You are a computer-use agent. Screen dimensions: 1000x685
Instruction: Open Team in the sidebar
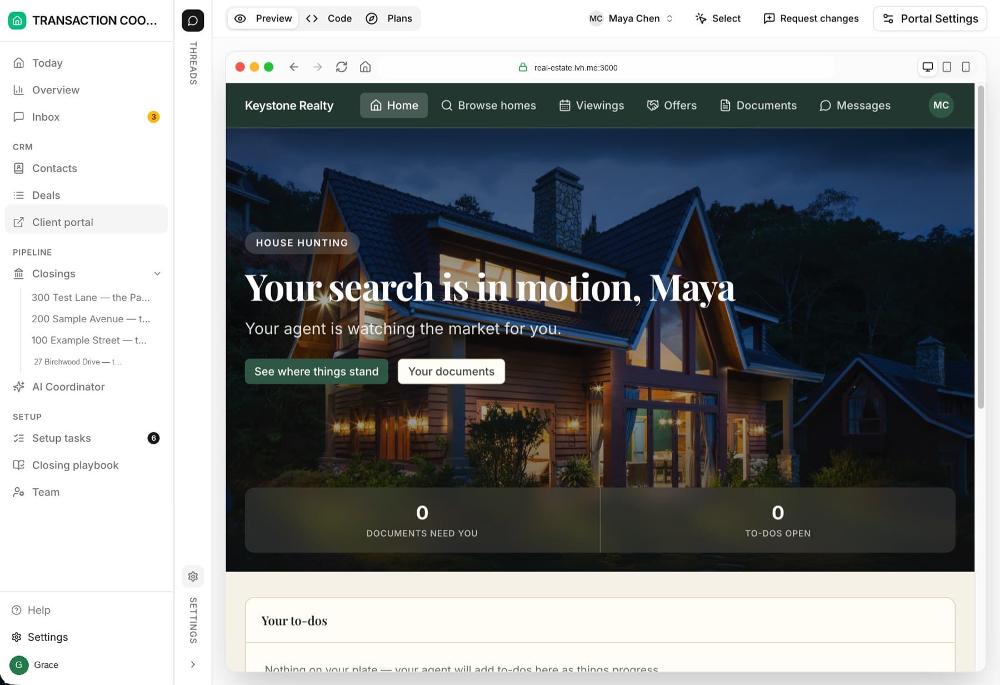click(86, 492)
